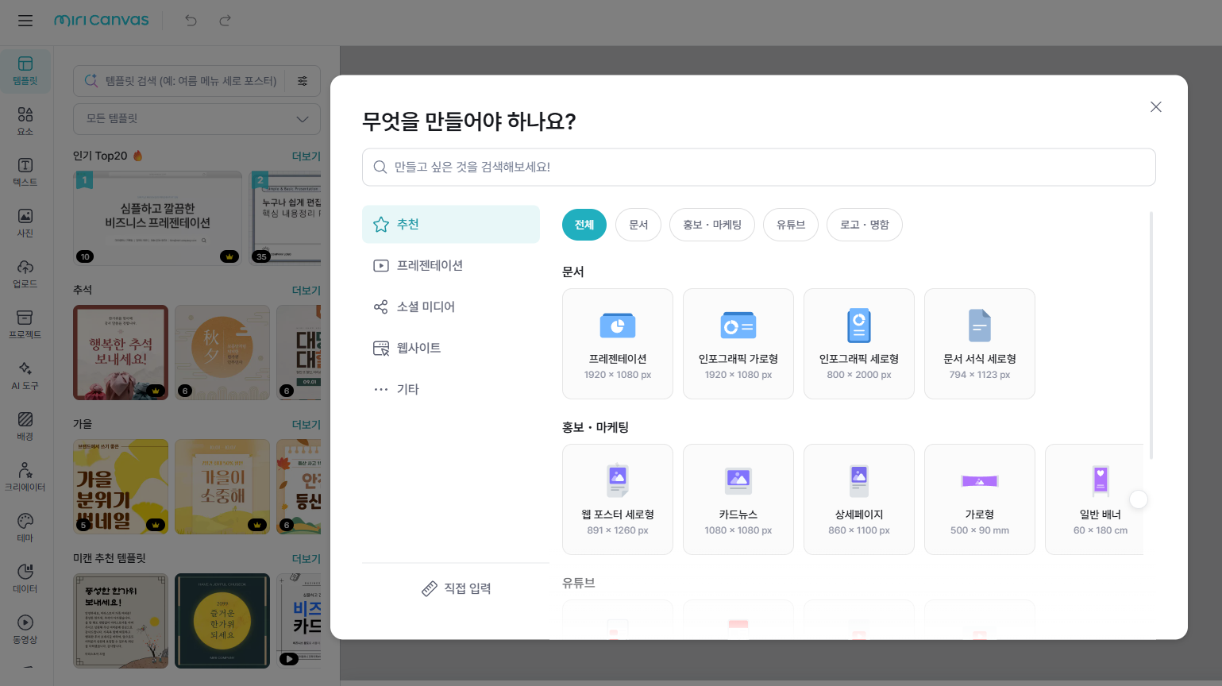1222x686 pixels.
Task: Select the 전체 filter chip
Action: pos(584,225)
